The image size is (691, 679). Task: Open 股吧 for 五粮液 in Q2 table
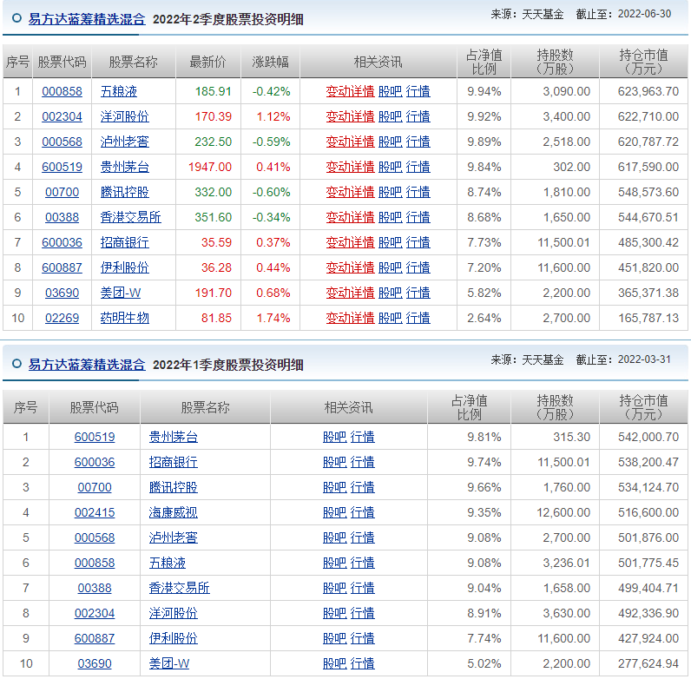coord(391,91)
